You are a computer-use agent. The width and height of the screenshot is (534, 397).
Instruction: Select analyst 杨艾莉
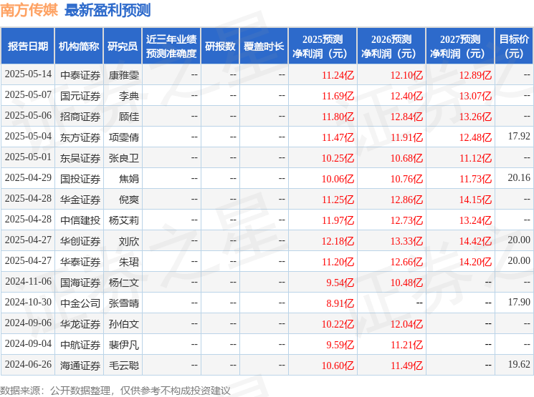(124, 220)
